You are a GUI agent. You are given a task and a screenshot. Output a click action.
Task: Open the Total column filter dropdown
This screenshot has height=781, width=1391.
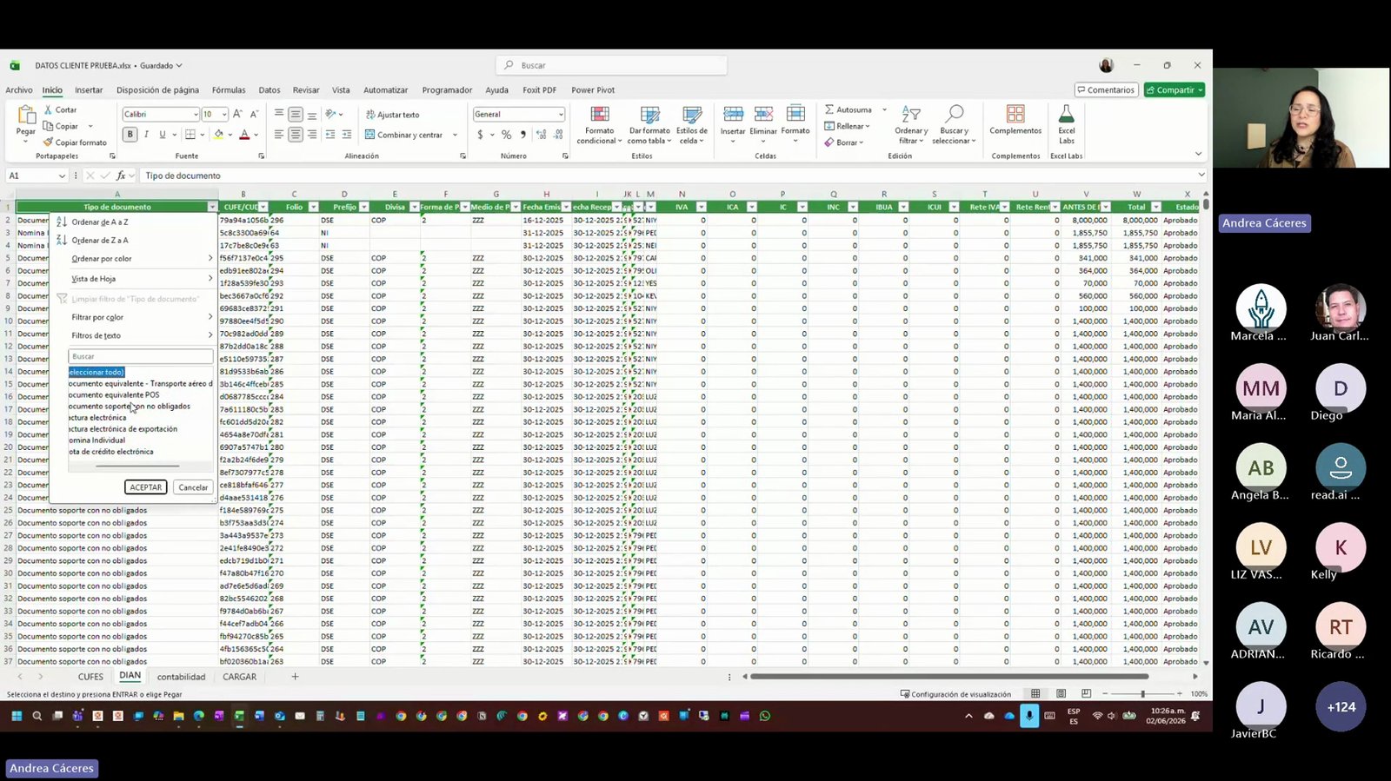[x=1155, y=207]
